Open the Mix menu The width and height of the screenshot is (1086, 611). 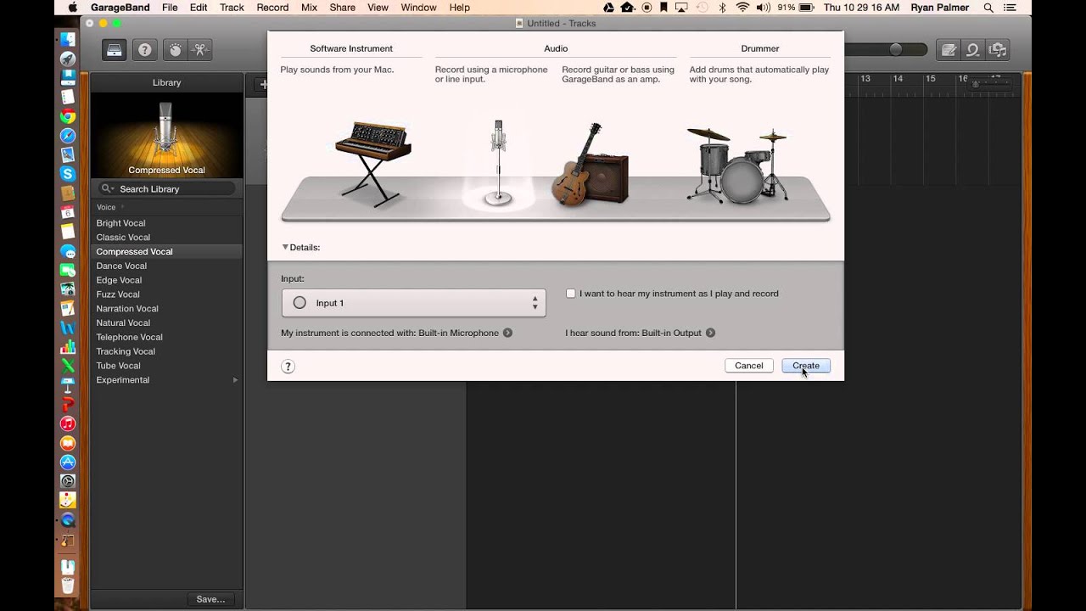click(x=309, y=8)
